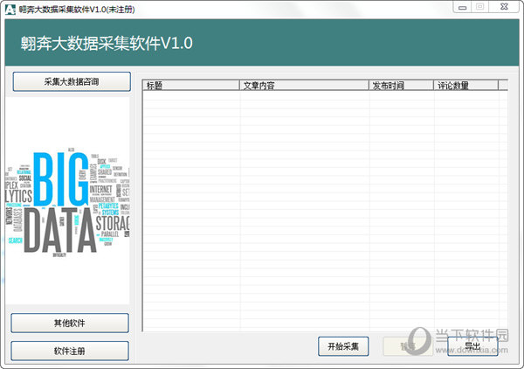The width and height of the screenshot is (524, 369).
Task: Click the 翱奔大数据采集软件V1.0 banner title
Action: [107, 43]
